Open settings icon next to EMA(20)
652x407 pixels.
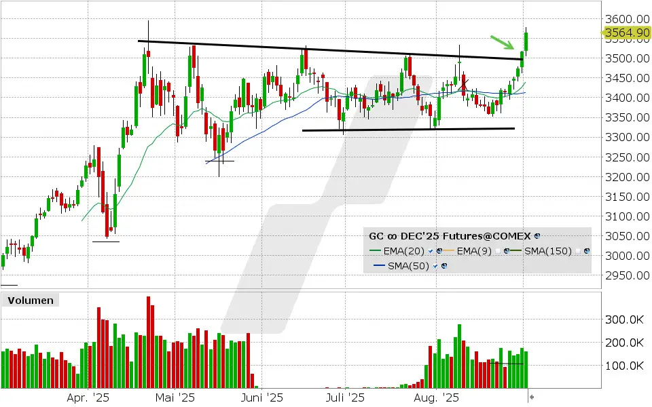[439, 251]
